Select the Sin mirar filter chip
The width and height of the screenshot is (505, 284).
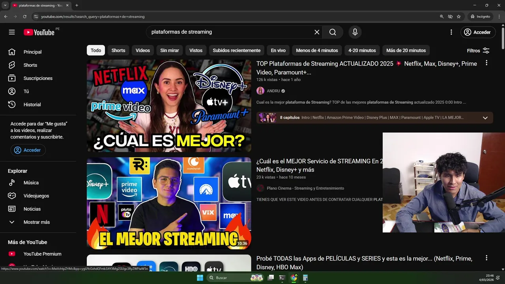point(170,50)
